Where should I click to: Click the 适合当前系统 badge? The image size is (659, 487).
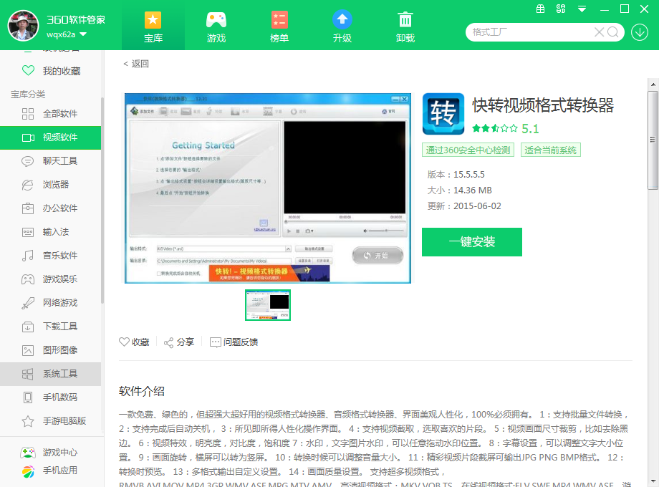[551, 150]
